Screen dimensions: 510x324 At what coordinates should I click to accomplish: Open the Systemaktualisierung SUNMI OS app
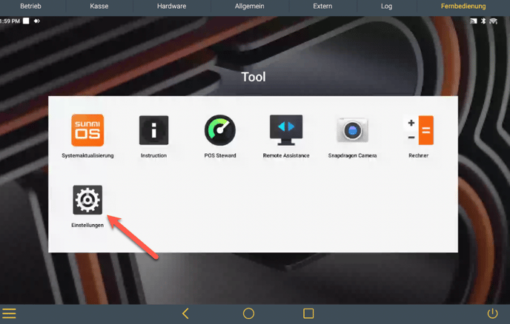(x=87, y=130)
